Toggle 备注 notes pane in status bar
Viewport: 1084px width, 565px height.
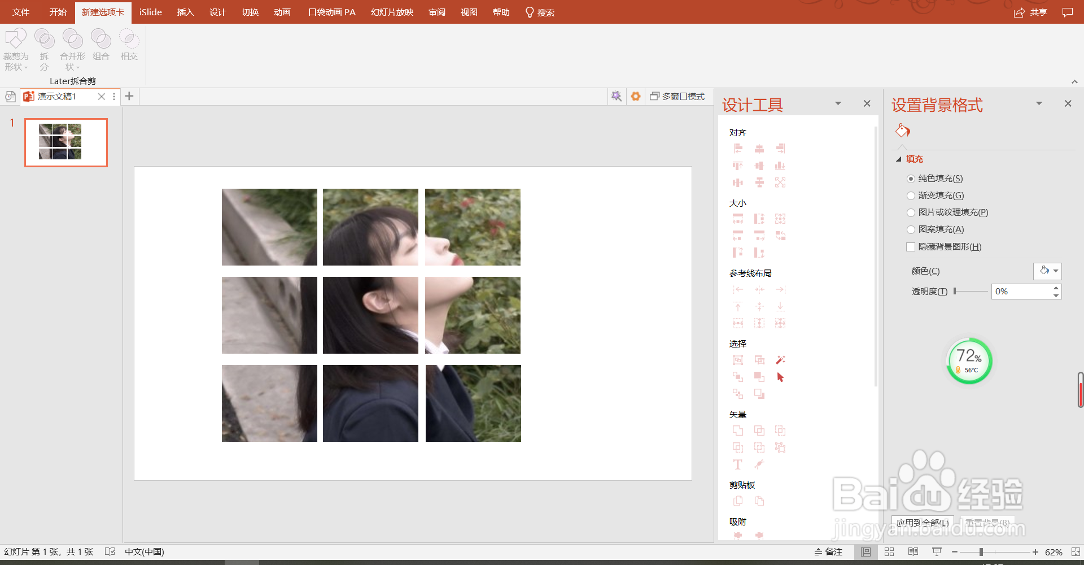[x=828, y=552]
